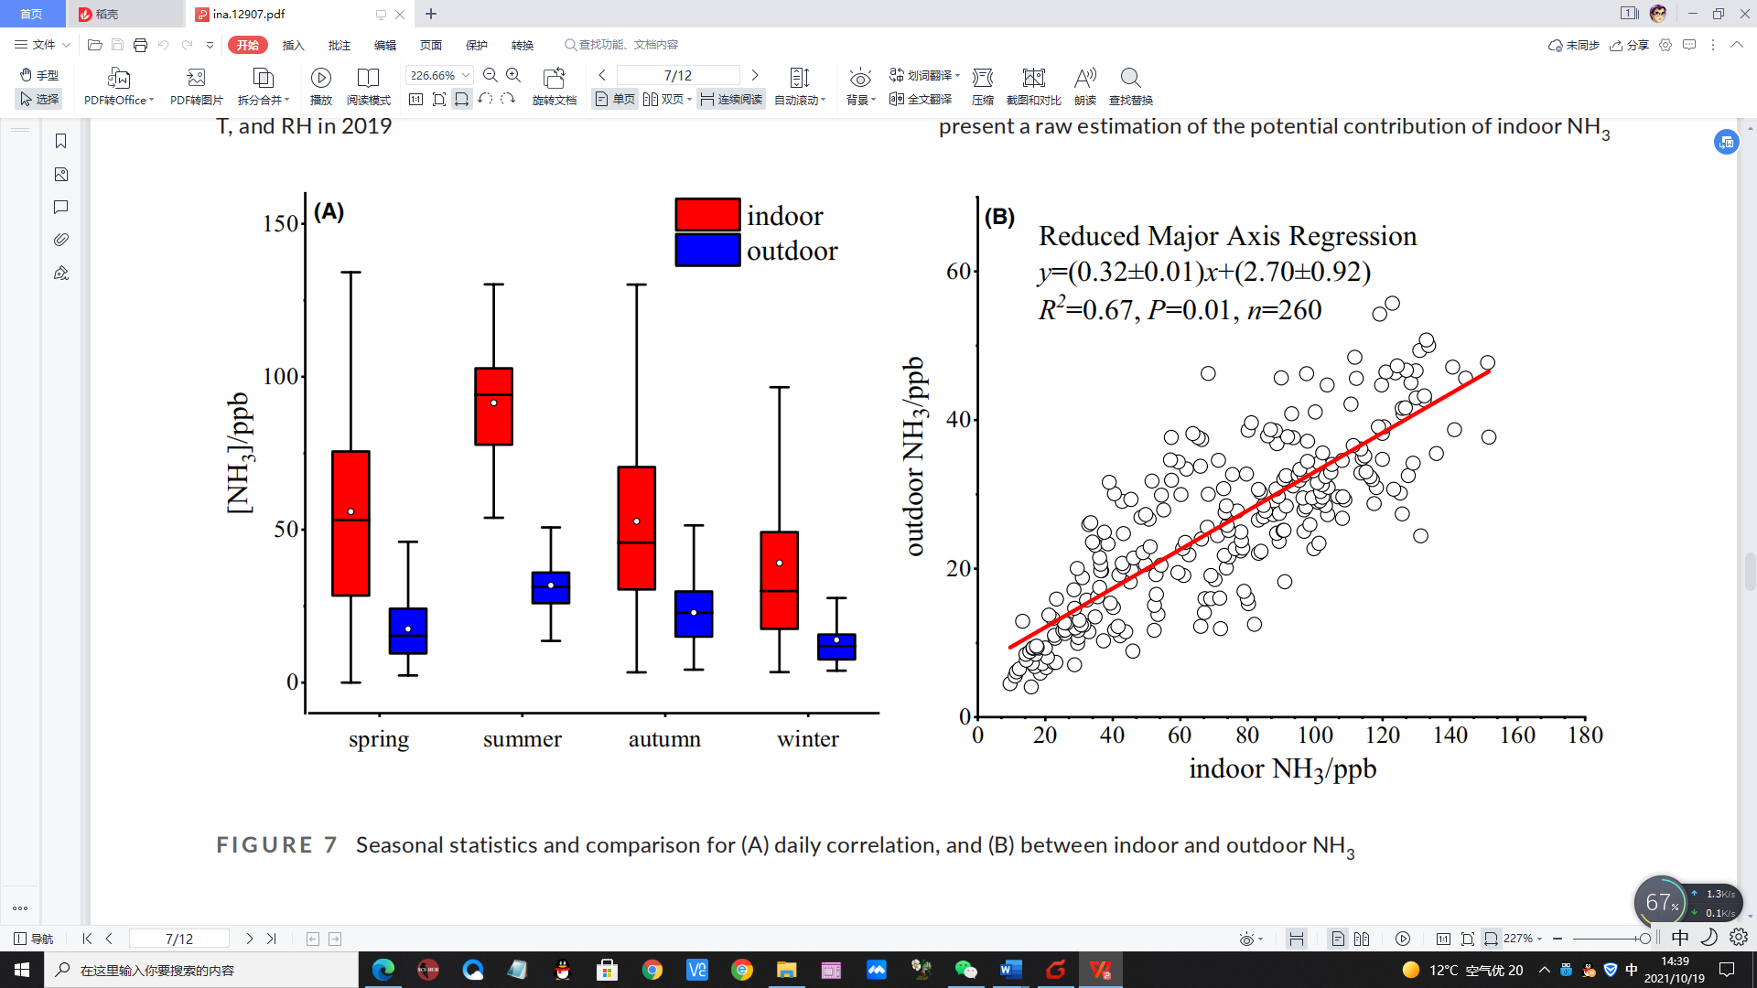The height and width of the screenshot is (988, 1757).
Task: Click the 压缩 compress icon
Action: click(x=983, y=78)
